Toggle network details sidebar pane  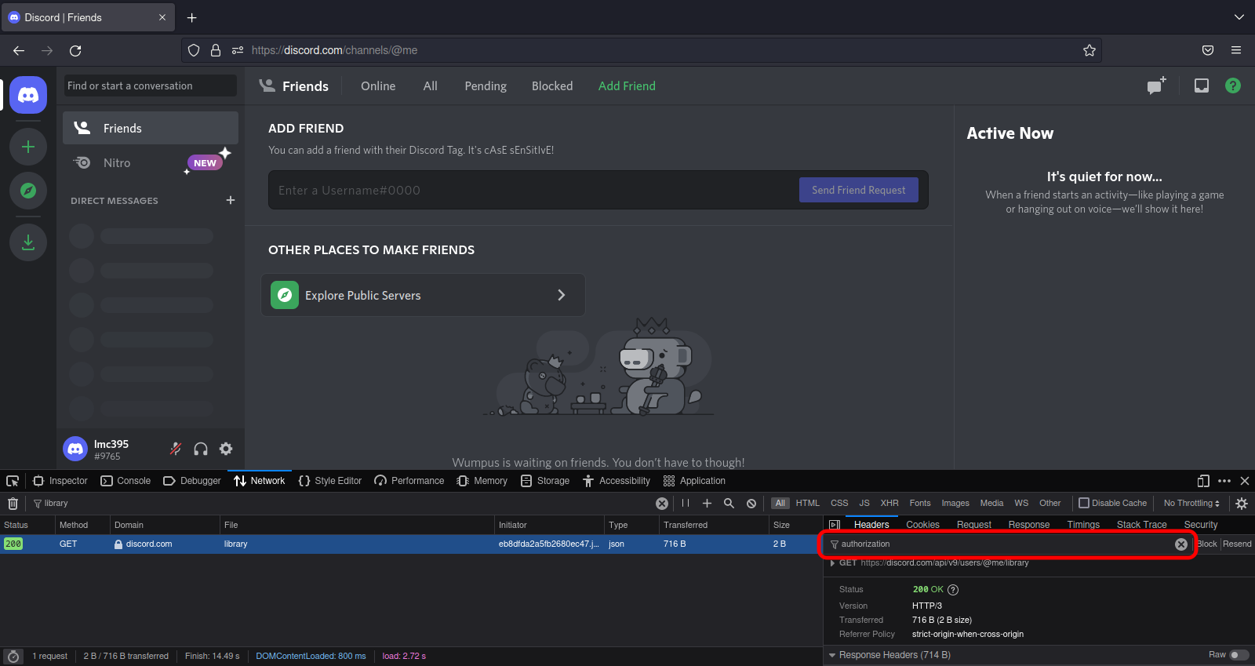(835, 525)
